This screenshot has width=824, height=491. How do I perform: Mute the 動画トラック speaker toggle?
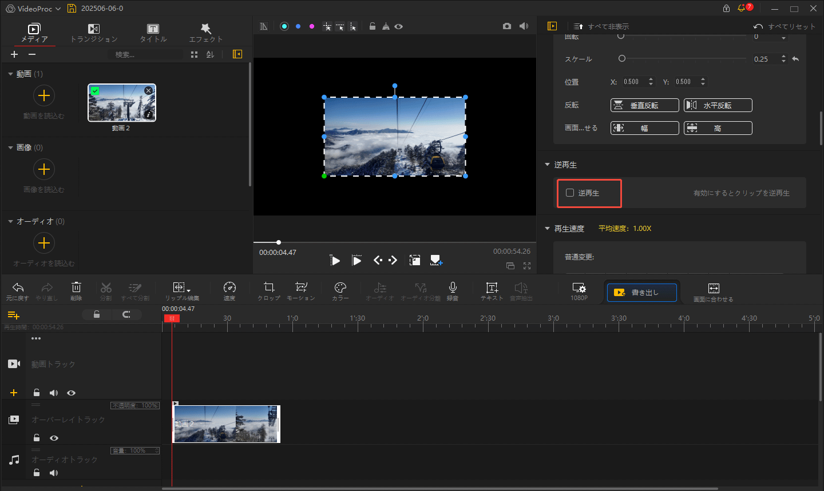(54, 393)
